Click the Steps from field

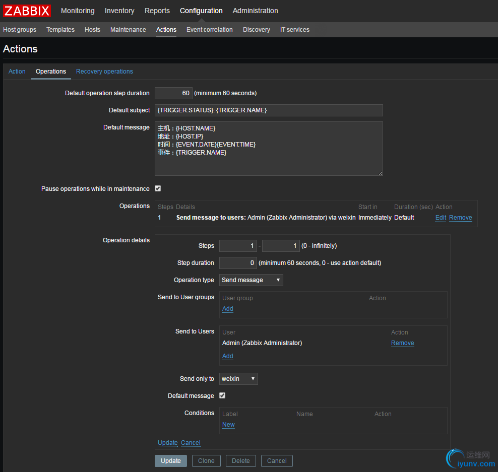[238, 246]
